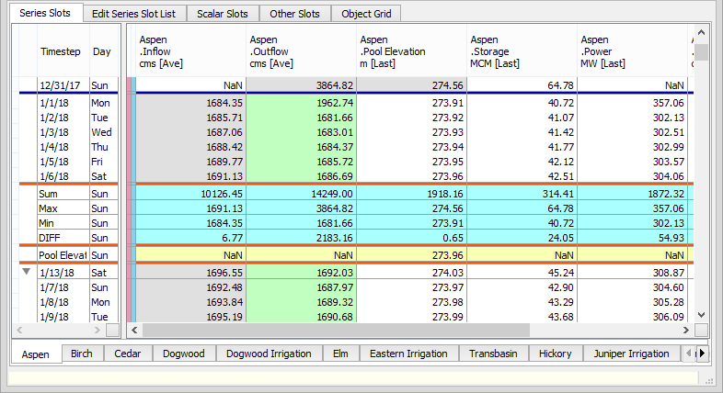Click the tab scroll left arrow
The image size is (723, 393).
tap(689, 354)
